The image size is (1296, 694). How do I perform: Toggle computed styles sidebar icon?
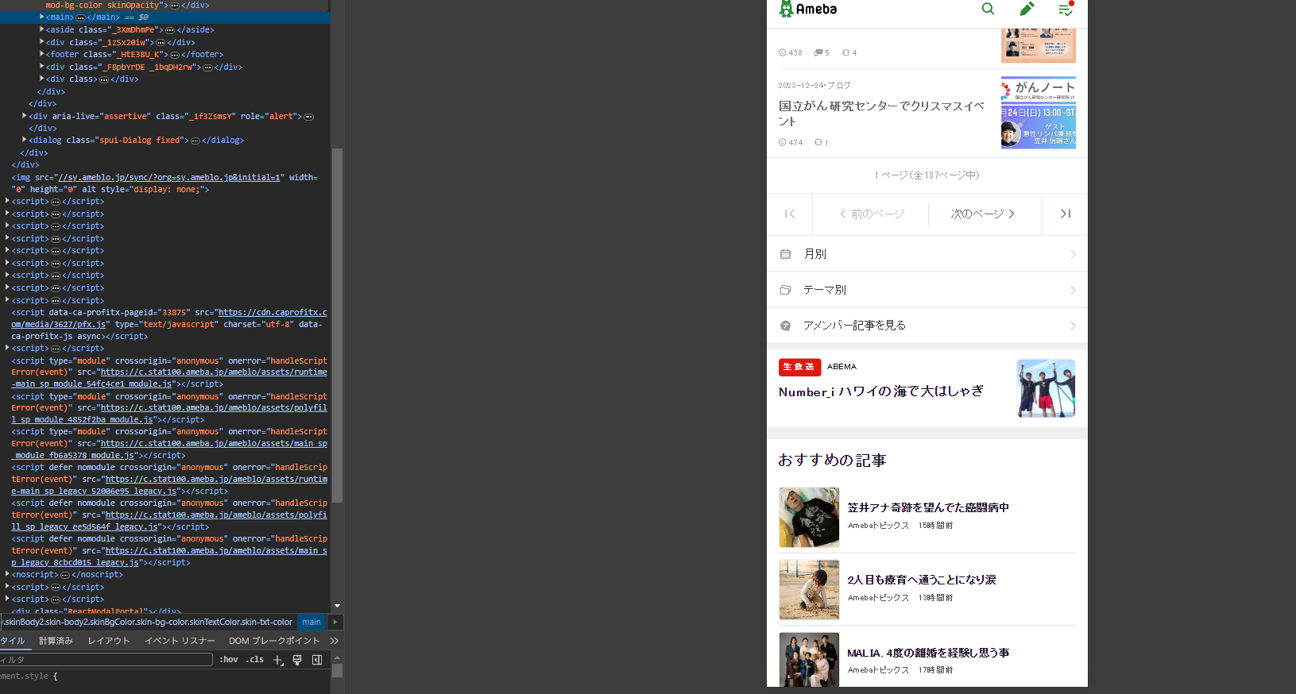click(317, 660)
